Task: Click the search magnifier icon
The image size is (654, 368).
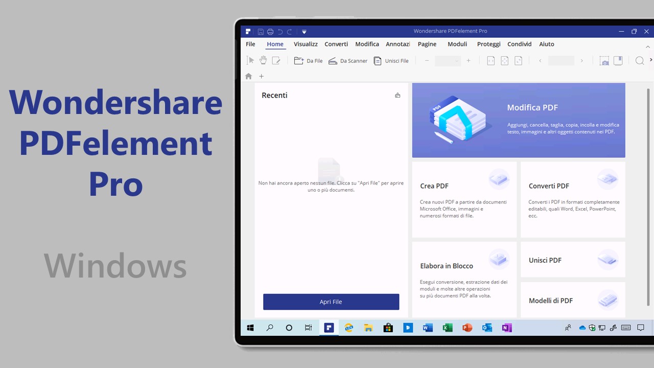Action: (x=639, y=61)
